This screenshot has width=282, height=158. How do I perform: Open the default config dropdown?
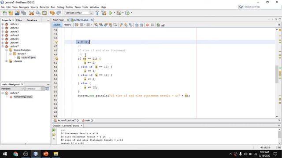pos(79,13)
